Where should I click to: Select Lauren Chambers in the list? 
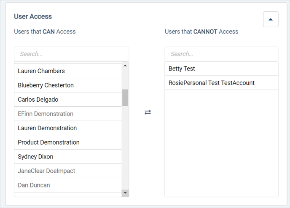click(x=68, y=71)
